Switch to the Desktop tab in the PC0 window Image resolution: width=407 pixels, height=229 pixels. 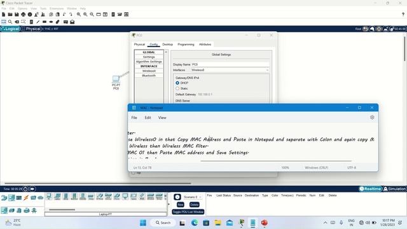[167, 45]
